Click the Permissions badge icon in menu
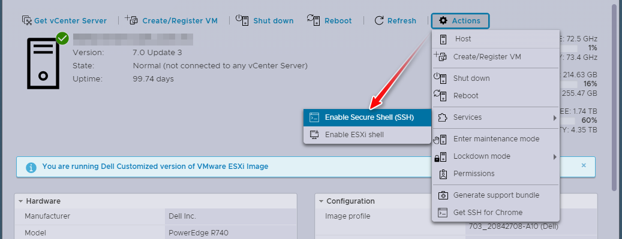622x239 pixels. pos(443,174)
